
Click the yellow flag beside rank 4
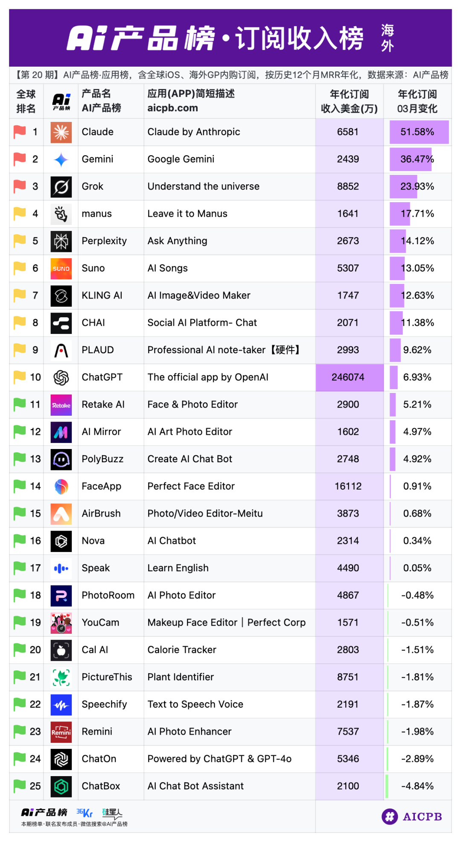pos(20,213)
